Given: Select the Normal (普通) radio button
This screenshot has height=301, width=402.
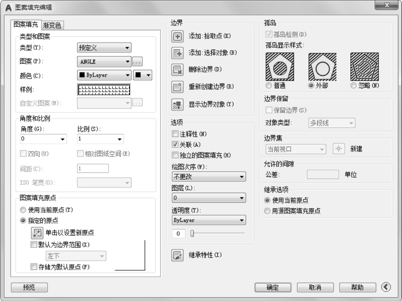Looking at the screenshot, I should 269,85.
